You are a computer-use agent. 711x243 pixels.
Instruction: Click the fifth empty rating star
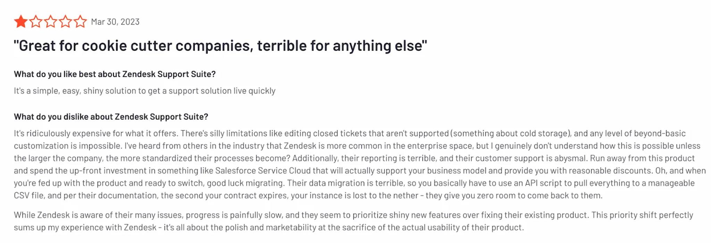80,21
